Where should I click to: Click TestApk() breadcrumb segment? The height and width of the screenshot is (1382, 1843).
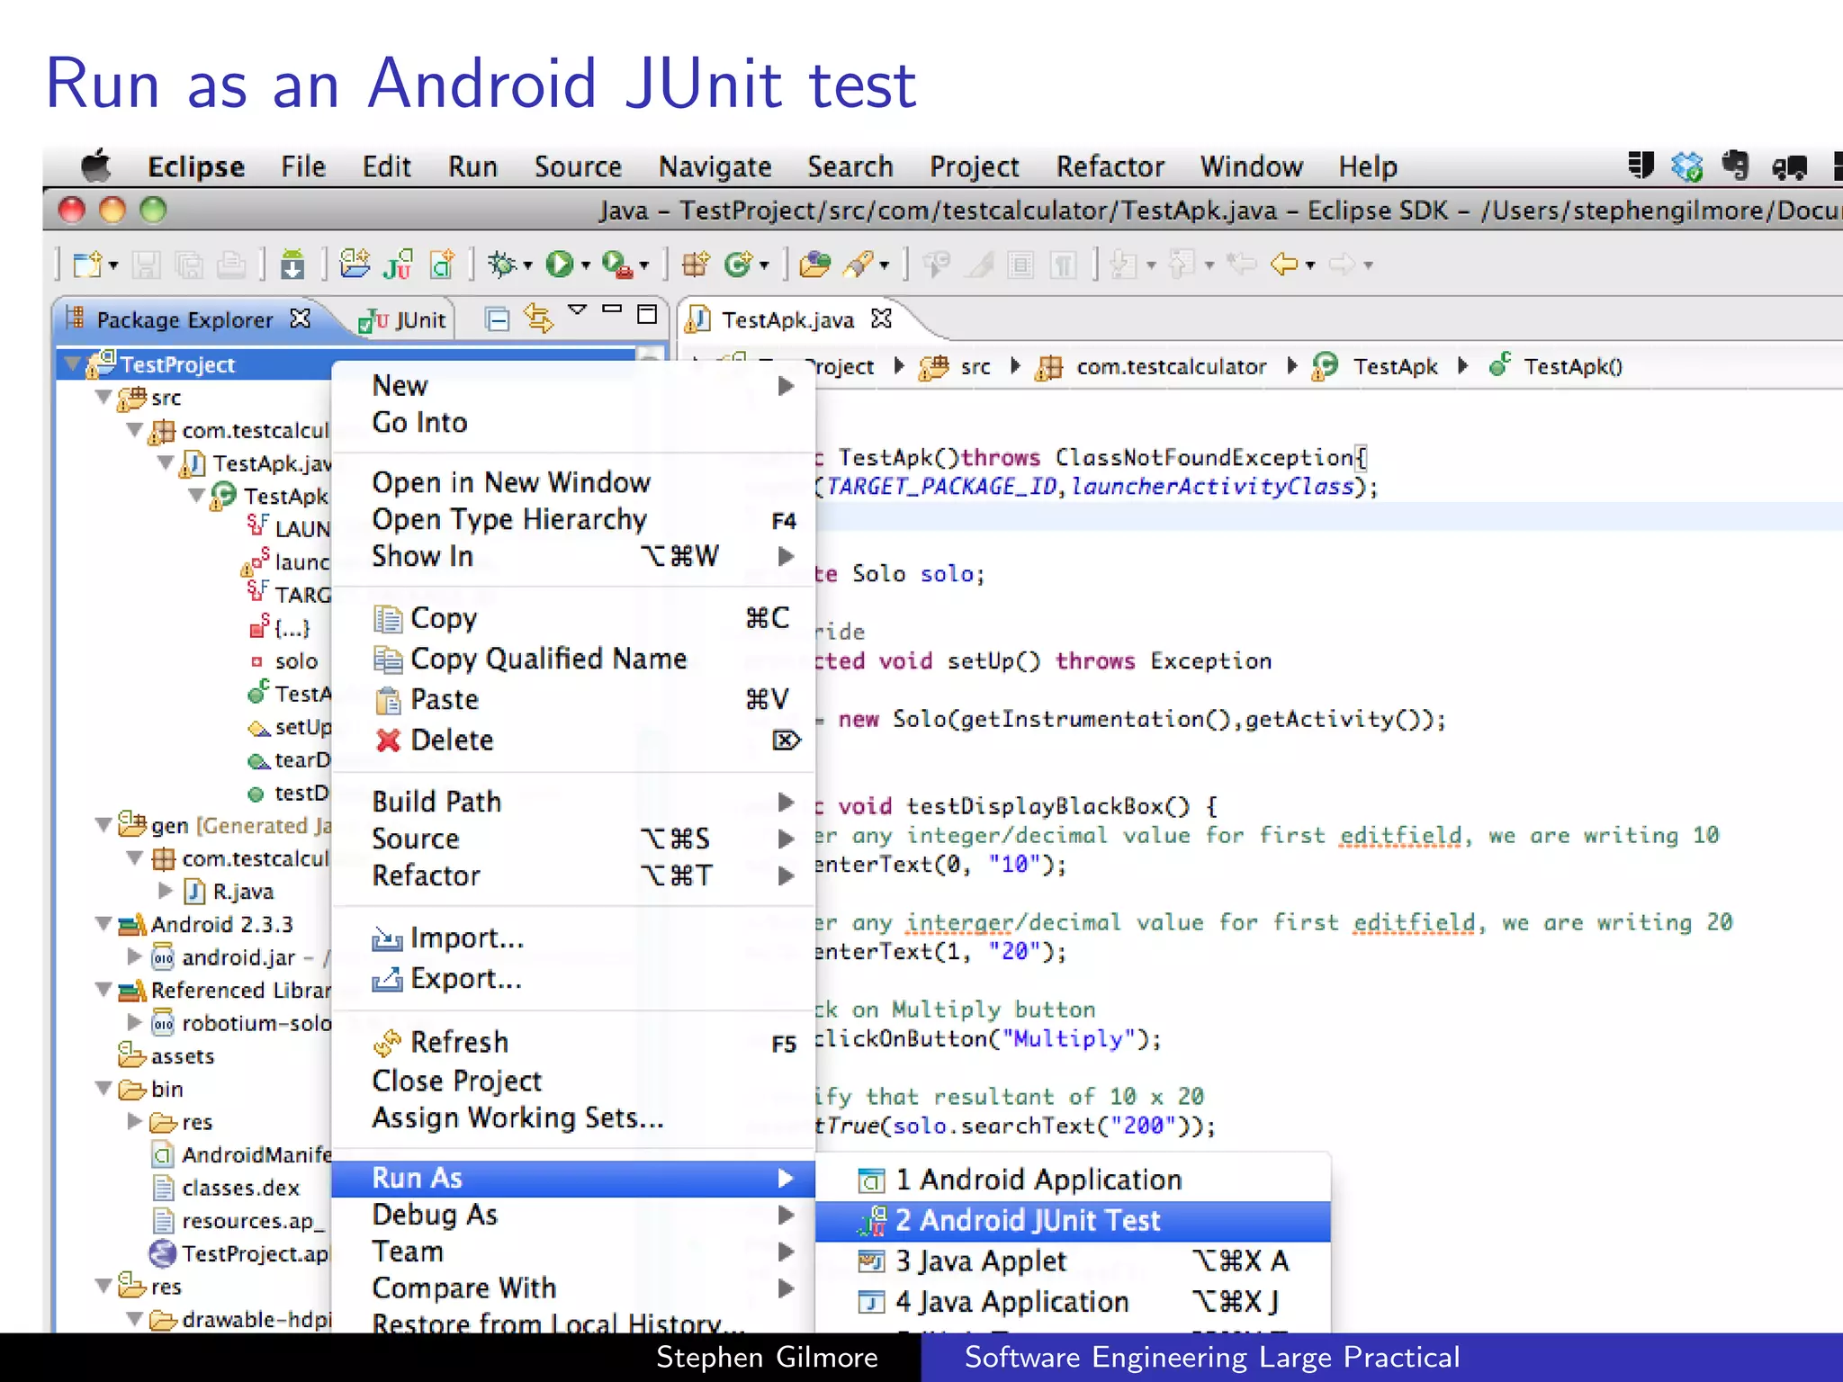pyautogui.click(x=1557, y=367)
